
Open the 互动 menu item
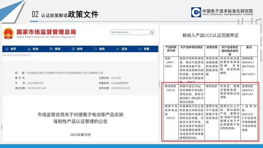tap(124, 49)
